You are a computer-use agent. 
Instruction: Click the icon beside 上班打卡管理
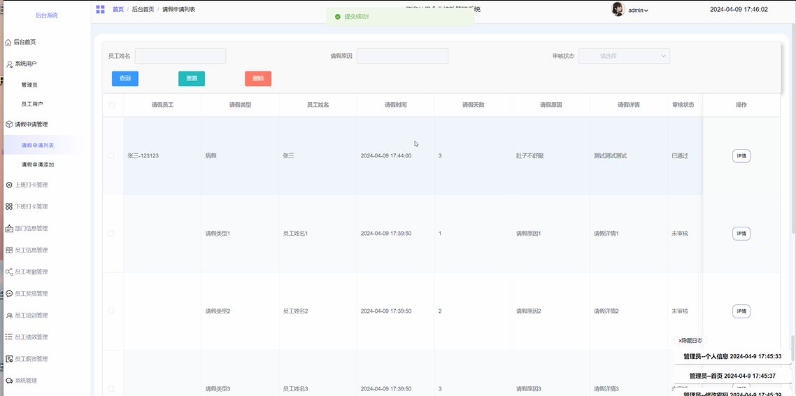pyautogui.click(x=9, y=185)
